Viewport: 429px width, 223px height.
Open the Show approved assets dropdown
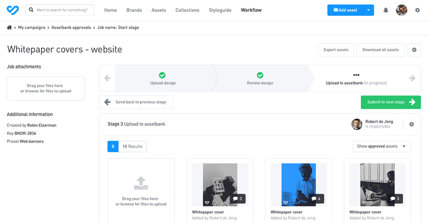click(382, 146)
